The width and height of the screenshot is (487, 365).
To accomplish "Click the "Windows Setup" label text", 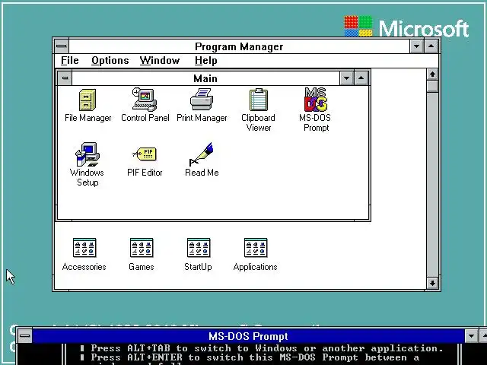I will point(87,177).
